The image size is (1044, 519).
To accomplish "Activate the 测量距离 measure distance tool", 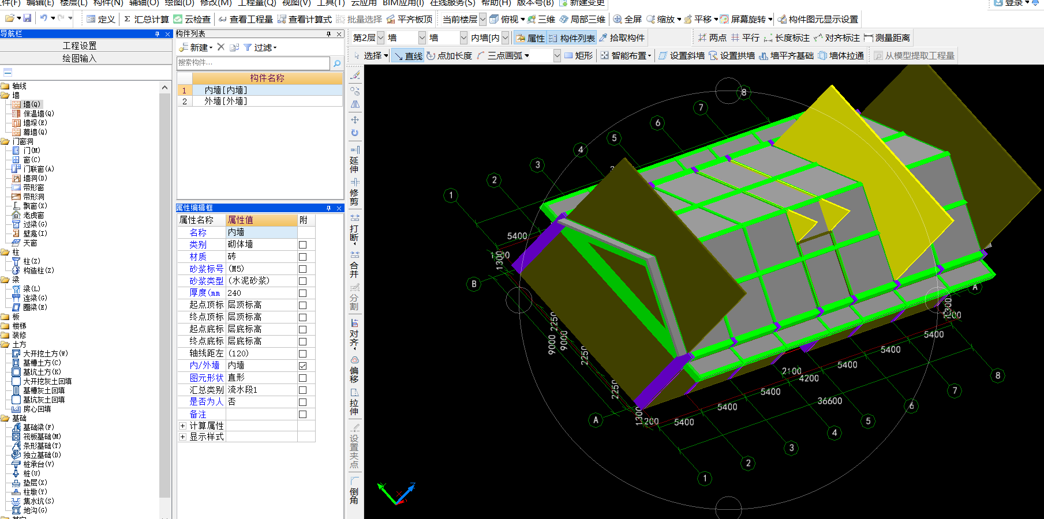I will (886, 38).
